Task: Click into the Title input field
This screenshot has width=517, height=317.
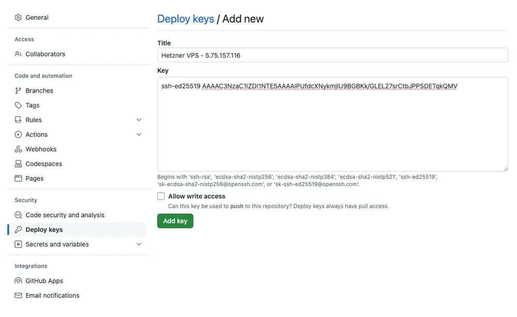Action: tap(332, 55)
